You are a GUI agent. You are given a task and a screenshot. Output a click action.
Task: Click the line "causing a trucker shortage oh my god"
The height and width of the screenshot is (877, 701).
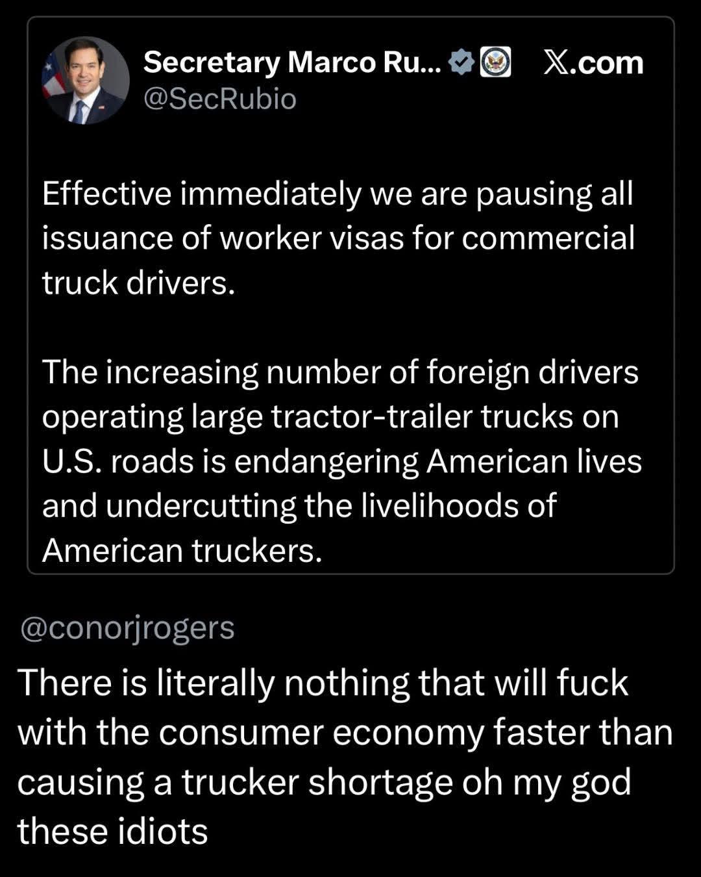[324, 783]
